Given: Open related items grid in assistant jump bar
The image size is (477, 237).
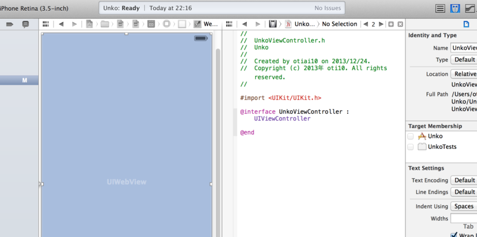Looking at the screenshot, I should point(230,24).
